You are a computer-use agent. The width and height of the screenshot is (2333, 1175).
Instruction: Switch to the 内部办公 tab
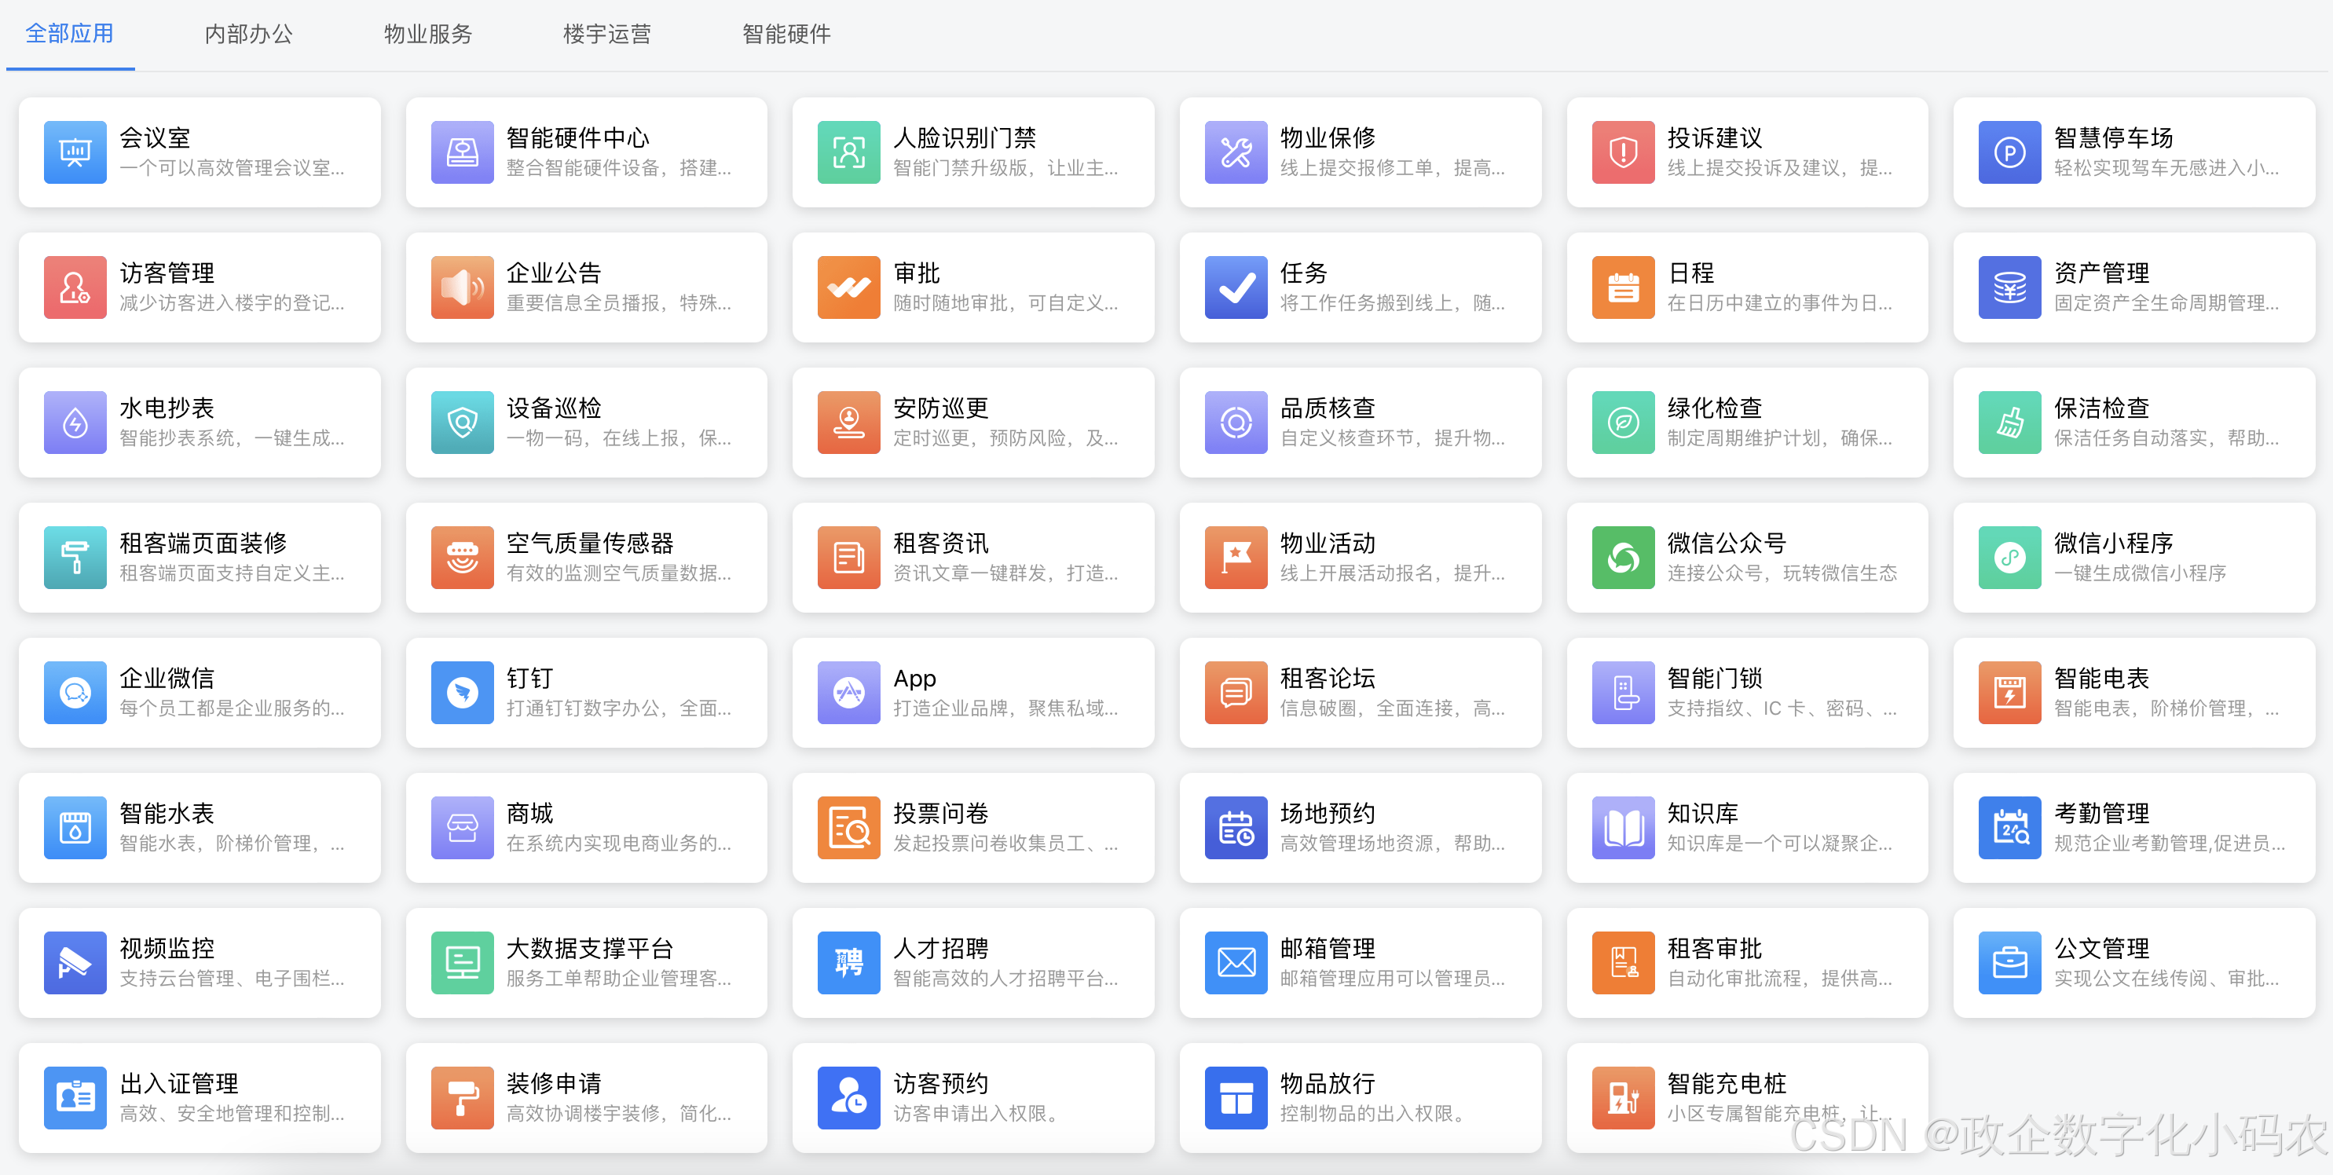point(248,35)
